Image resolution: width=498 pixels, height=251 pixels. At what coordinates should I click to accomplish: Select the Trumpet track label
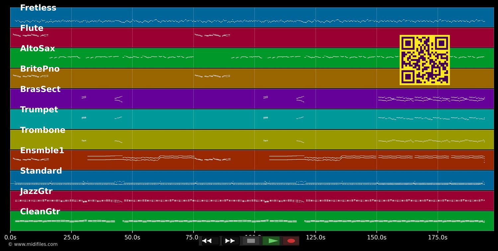coord(39,110)
